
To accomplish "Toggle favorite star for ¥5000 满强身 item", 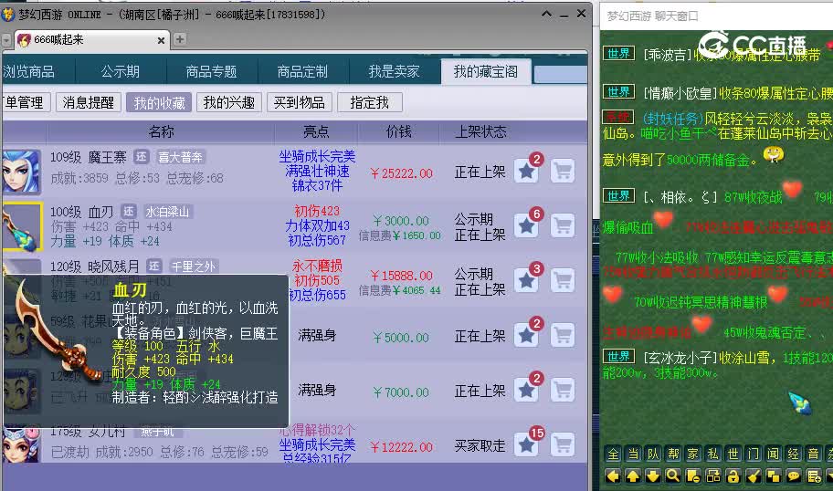I will click(526, 336).
